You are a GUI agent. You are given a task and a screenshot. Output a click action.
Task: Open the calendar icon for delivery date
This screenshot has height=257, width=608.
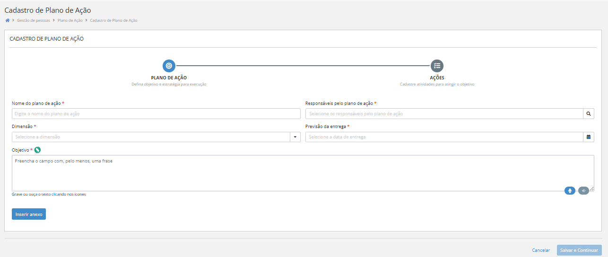coord(588,137)
